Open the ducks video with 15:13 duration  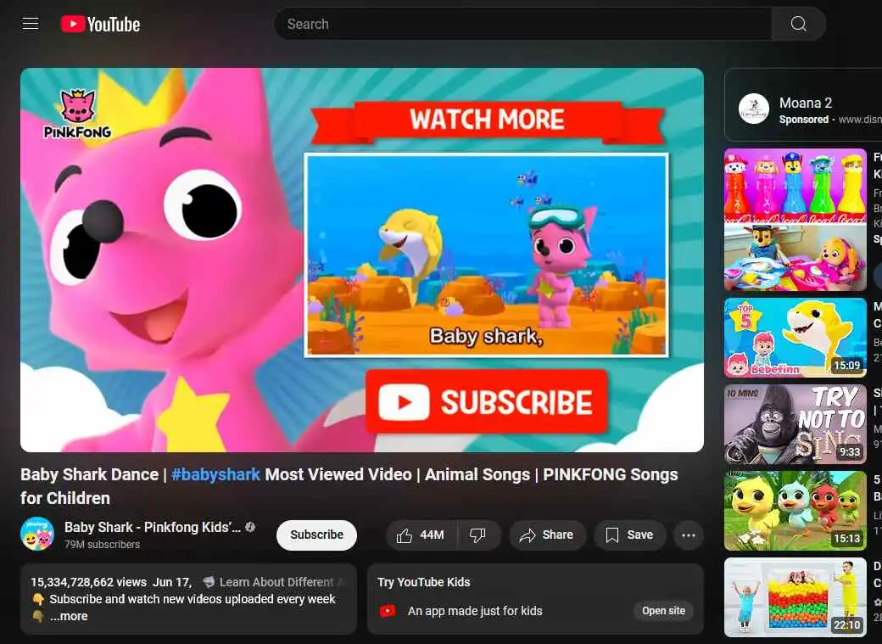pos(795,511)
